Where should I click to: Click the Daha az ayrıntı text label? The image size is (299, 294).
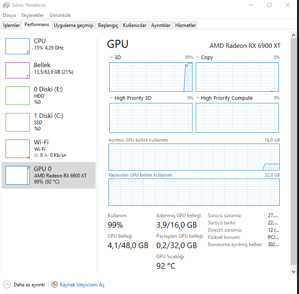(x=29, y=285)
